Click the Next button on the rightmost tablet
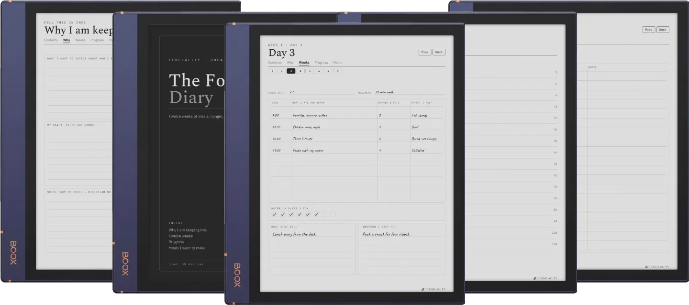This screenshot has height=305, width=689. 663,30
